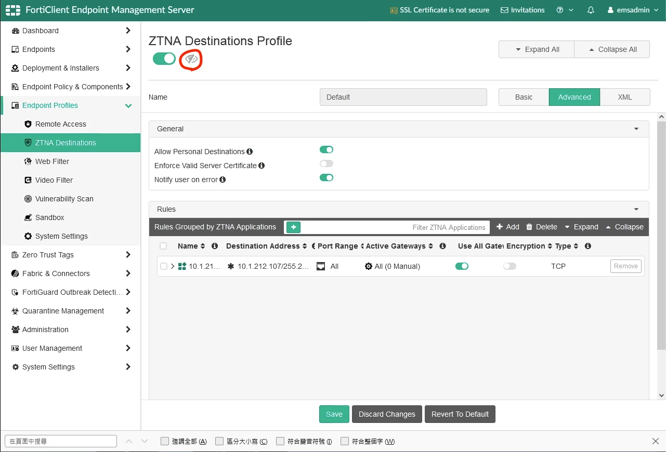Image resolution: width=666 pixels, height=452 pixels.
Task: Click Expand All button
Action: 537,49
